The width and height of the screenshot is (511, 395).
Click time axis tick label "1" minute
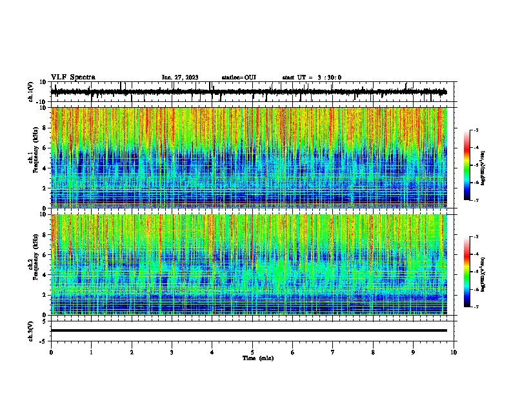(91, 352)
